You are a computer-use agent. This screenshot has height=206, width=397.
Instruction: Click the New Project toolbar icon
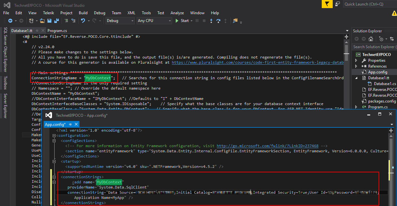pyautogui.click(x=31, y=21)
